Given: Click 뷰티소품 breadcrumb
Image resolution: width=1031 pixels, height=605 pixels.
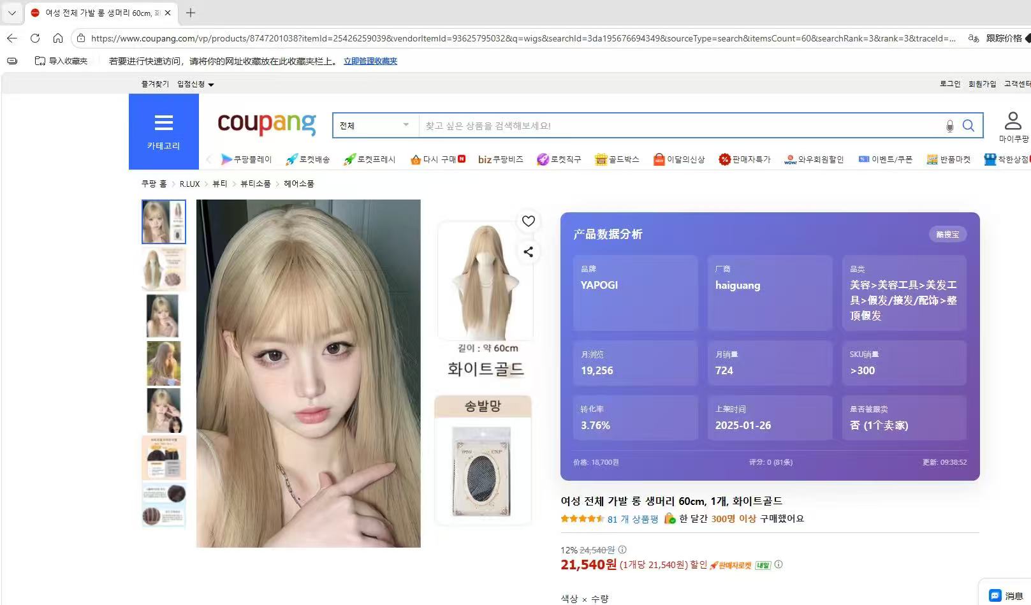Looking at the screenshot, I should pos(256,184).
